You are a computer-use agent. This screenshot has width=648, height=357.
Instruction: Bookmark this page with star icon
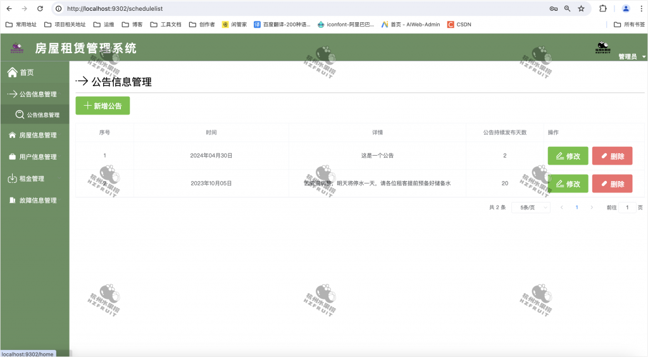tap(581, 9)
